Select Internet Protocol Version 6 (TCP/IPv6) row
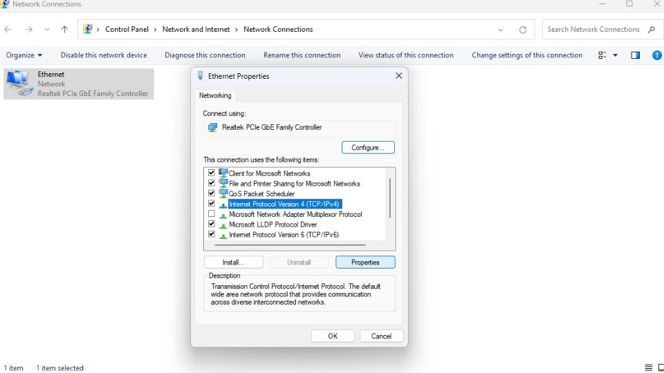This screenshot has width=664, height=373. (284, 235)
